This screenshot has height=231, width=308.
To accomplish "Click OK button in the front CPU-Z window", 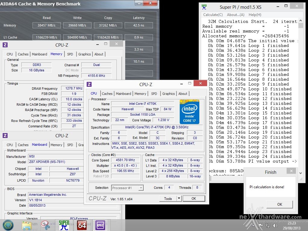I will click(194, 198).
